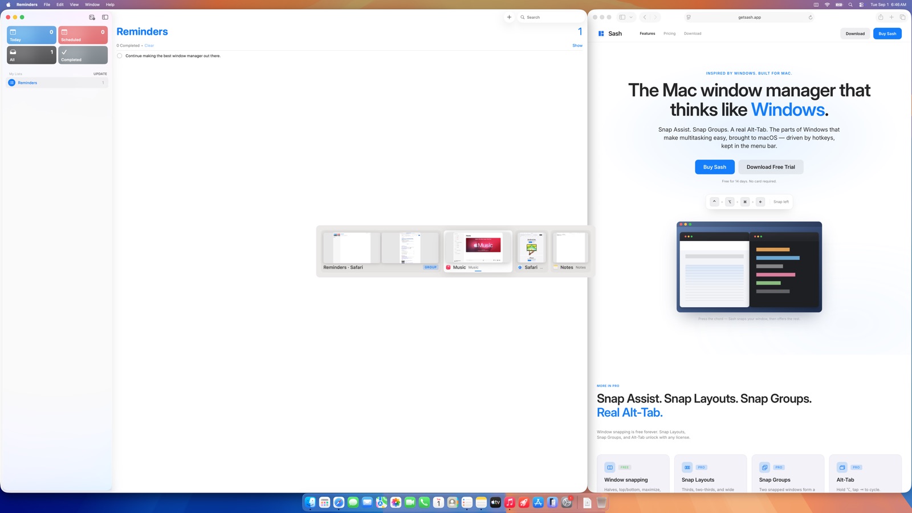The width and height of the screenshot is (912, 513).
Task: Click Download Free Trial
Action: click(771, 167)
